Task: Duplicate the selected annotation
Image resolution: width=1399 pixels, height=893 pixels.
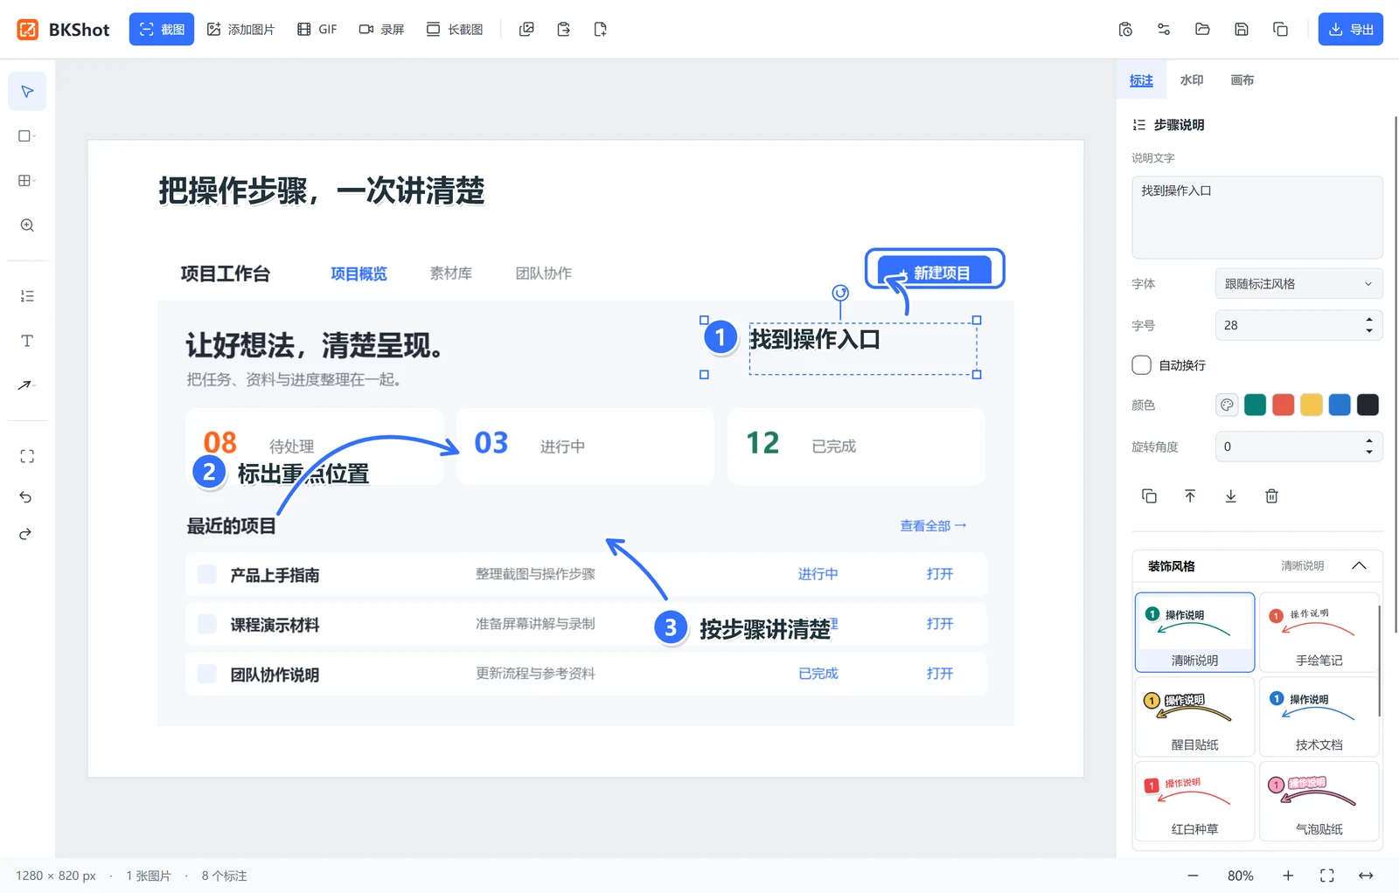Action: coord(1149,496)
